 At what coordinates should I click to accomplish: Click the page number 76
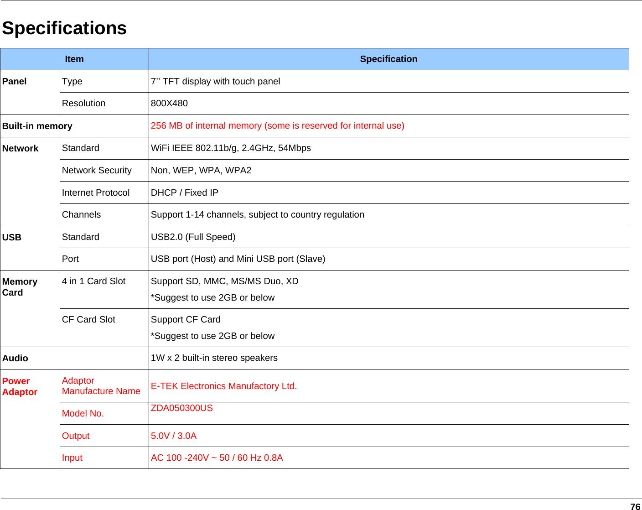pos(635,506)
